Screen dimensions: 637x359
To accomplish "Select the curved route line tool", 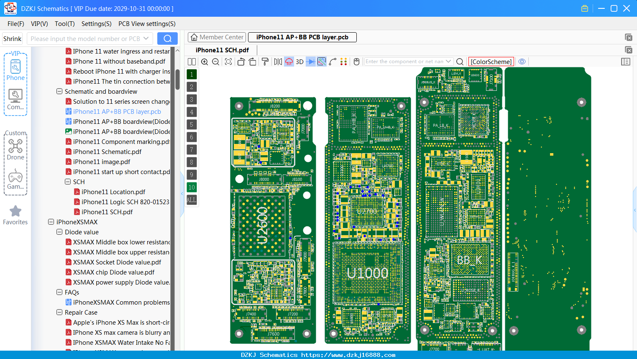I will [x=333, y=62].
